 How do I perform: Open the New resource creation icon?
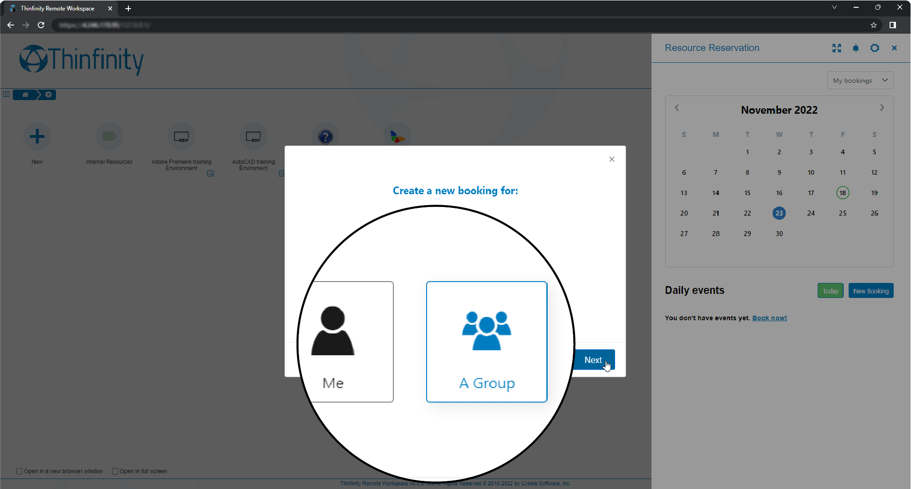coord(37,136)
